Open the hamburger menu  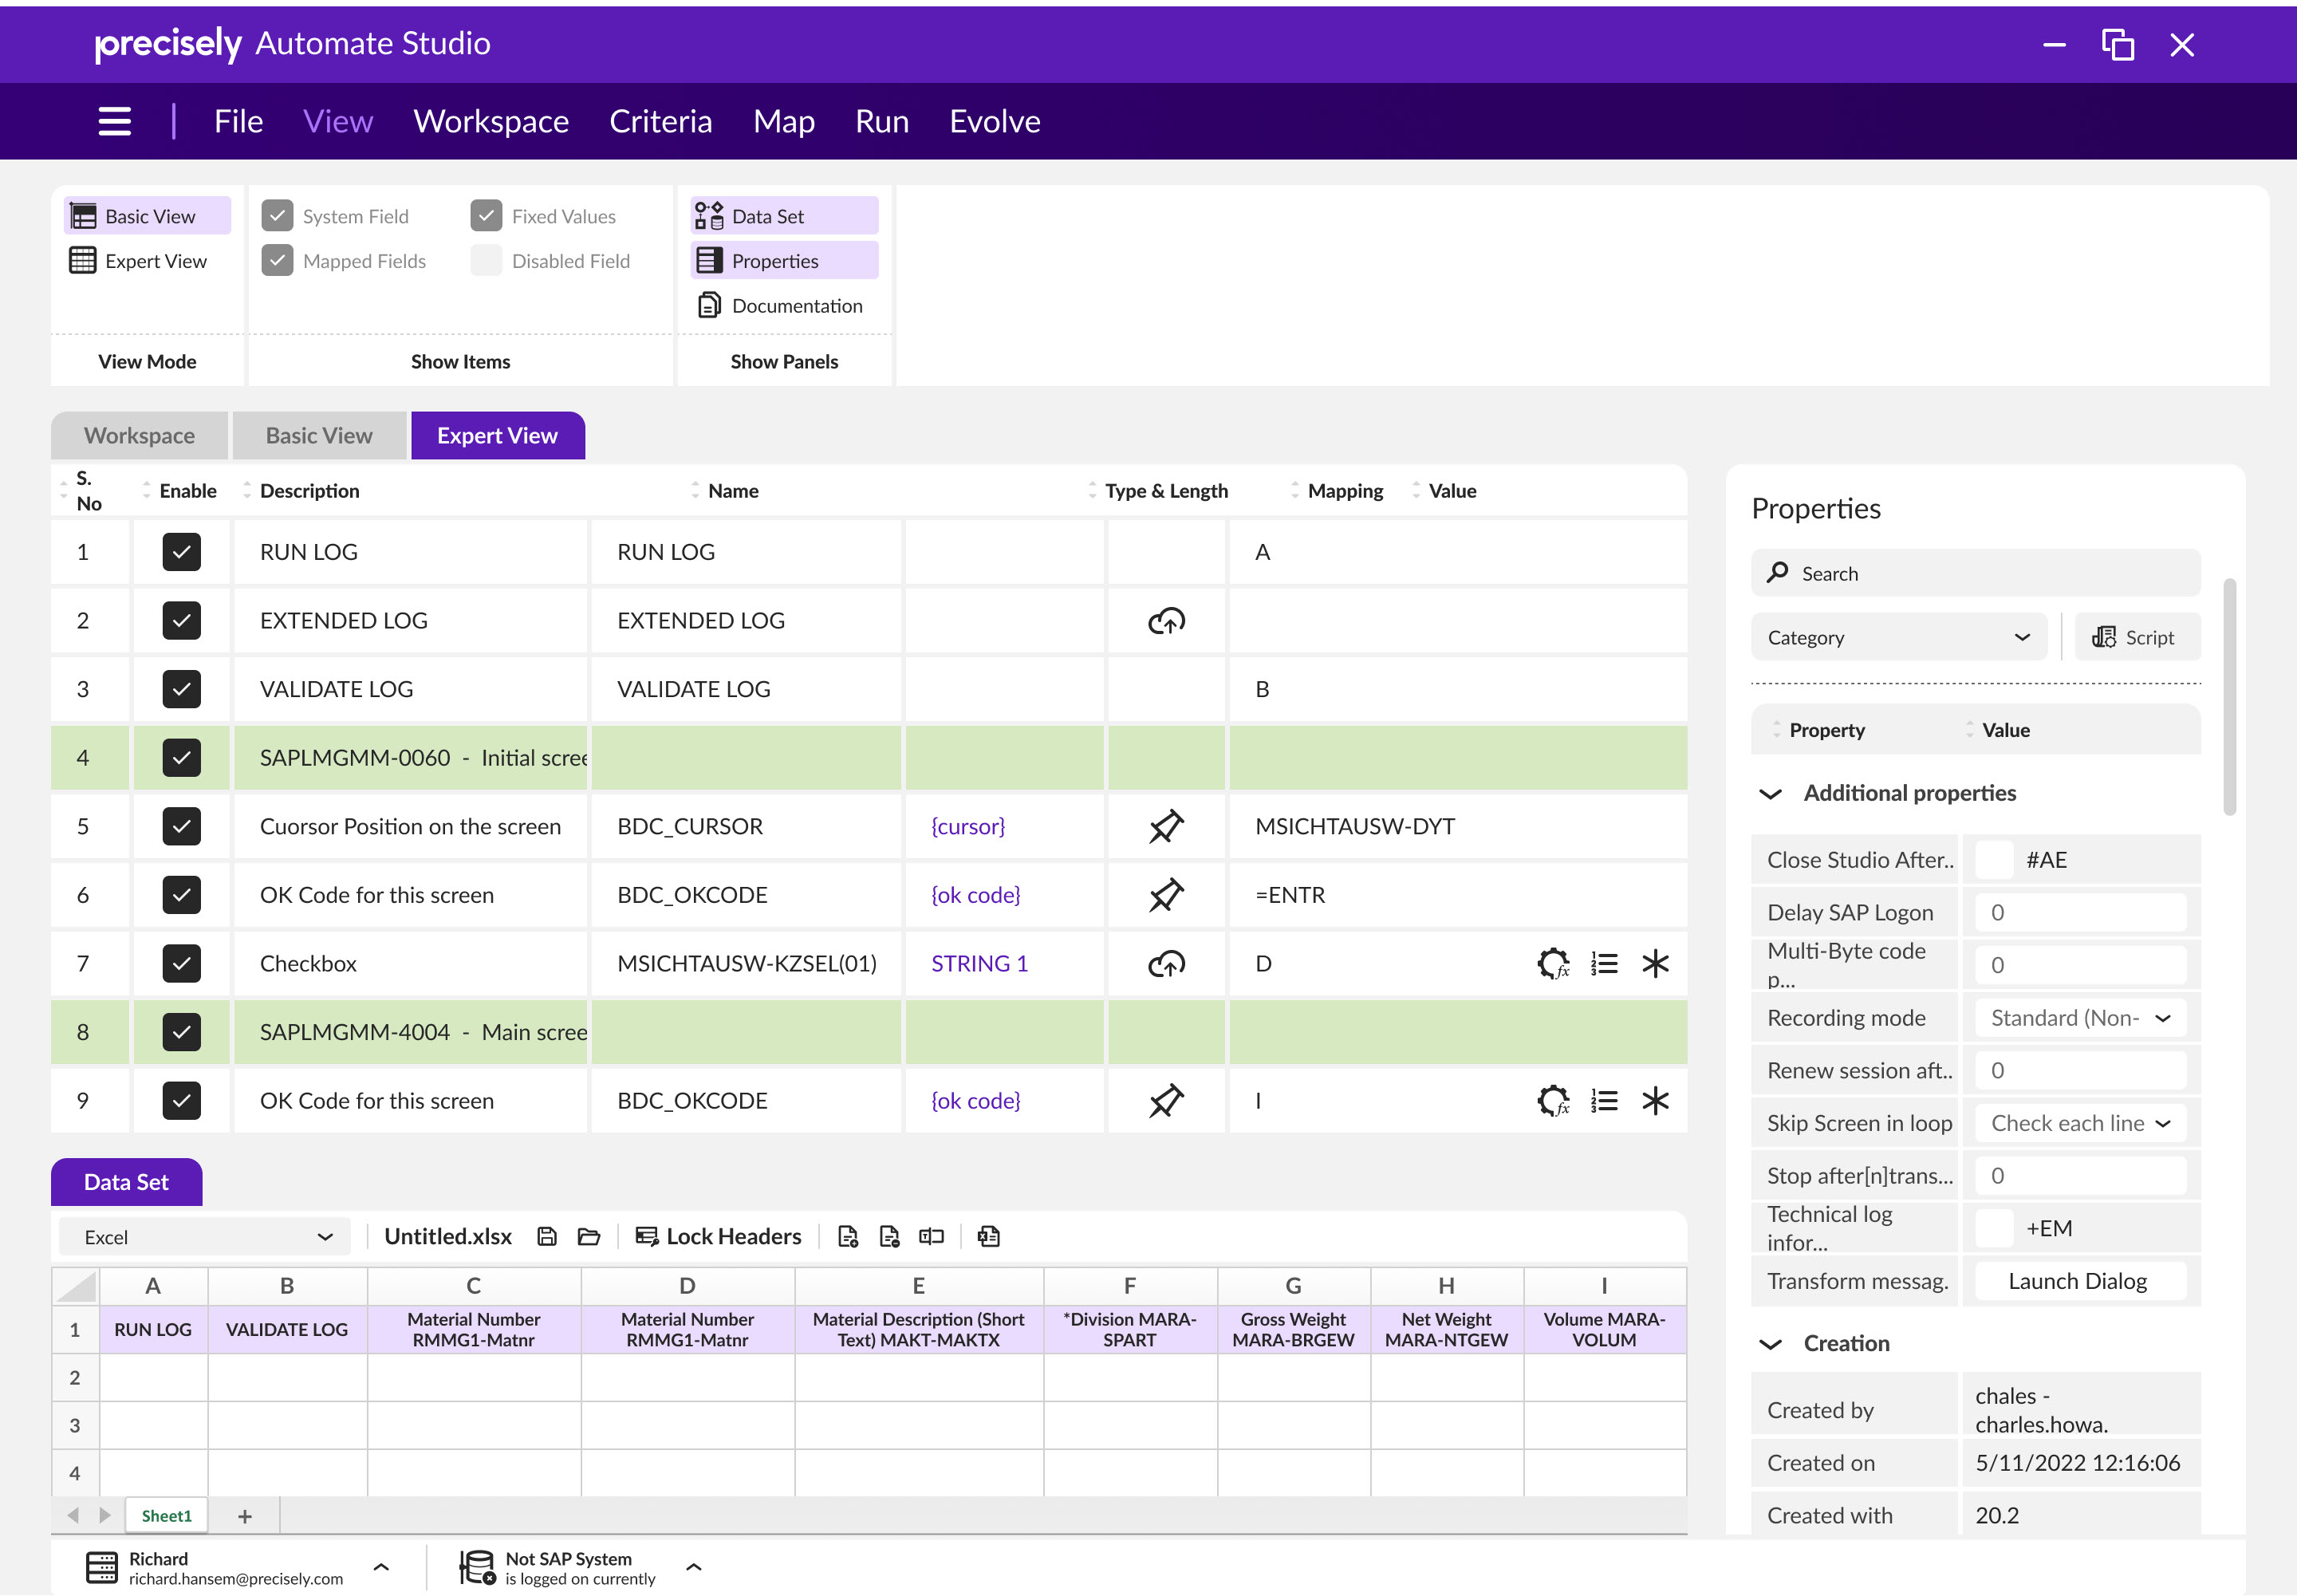(x=114, y=121)
